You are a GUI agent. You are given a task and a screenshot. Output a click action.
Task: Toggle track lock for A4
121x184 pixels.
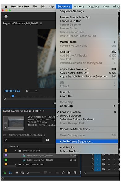click(93, 164)
